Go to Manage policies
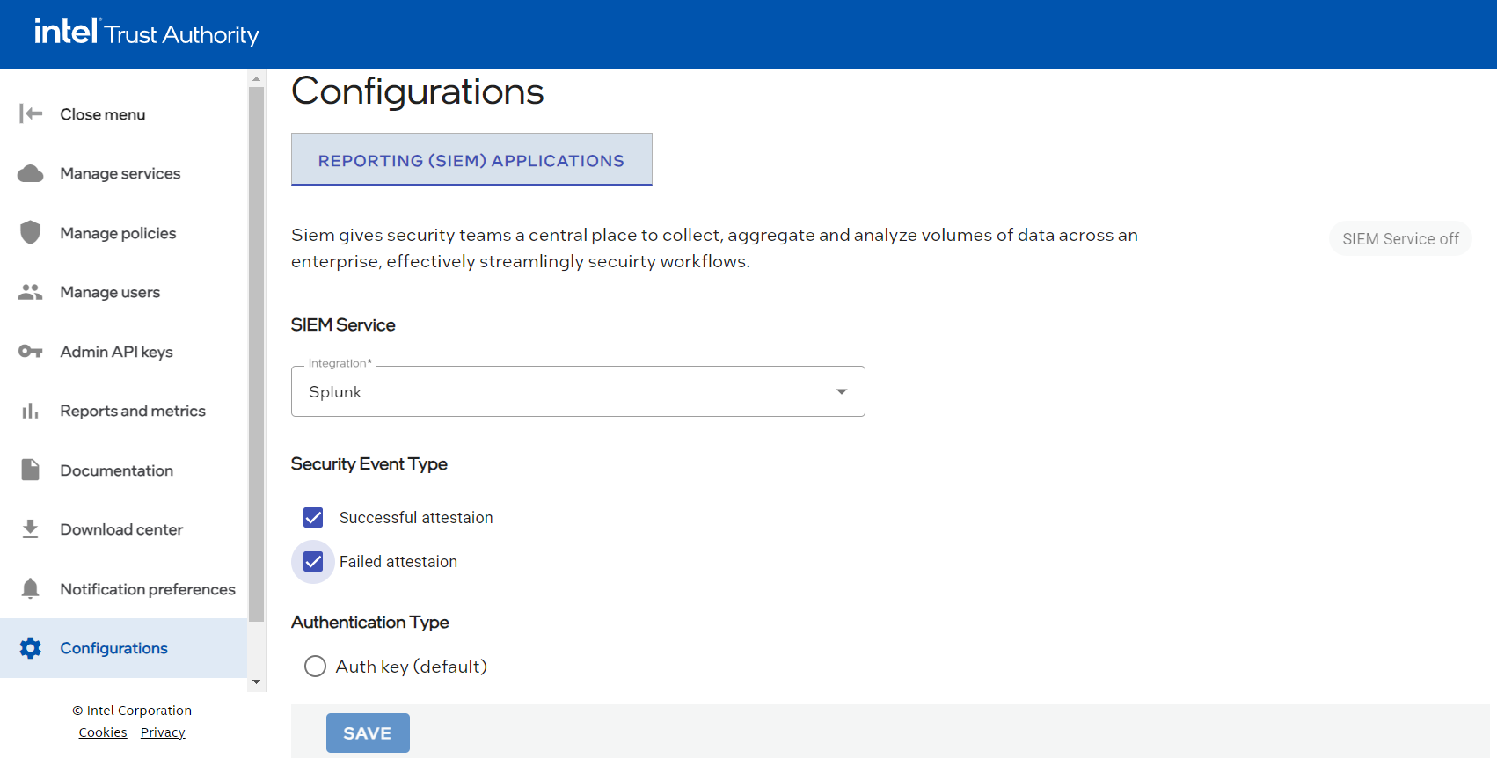 pyautogui.click(x=124, y=233)
